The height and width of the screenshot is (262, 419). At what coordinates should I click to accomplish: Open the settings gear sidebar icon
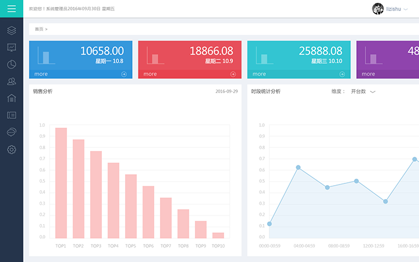point(12,150)
